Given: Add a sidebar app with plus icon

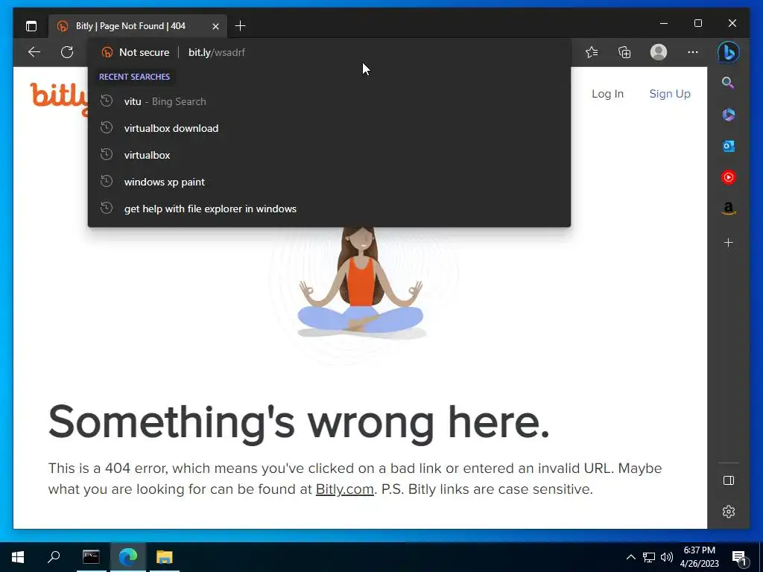Looking at the screenshot, I should point(728,242).
